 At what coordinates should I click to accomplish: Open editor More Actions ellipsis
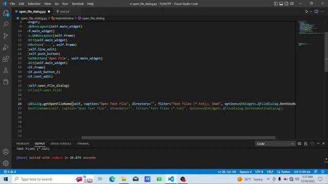point(322,11)
